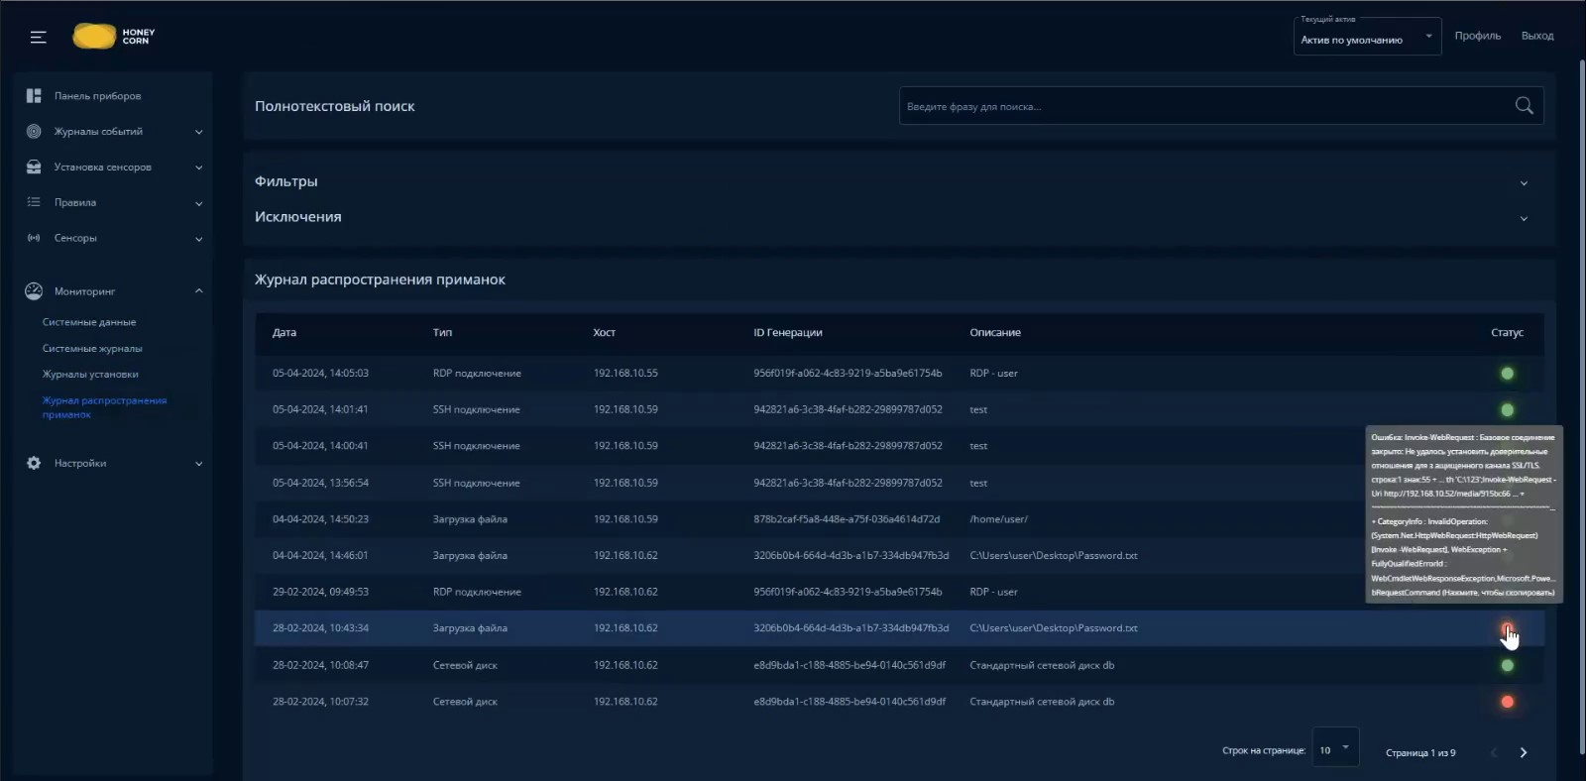
Task: Collapse the Мониторинг sidebar section
Action: 113,291
